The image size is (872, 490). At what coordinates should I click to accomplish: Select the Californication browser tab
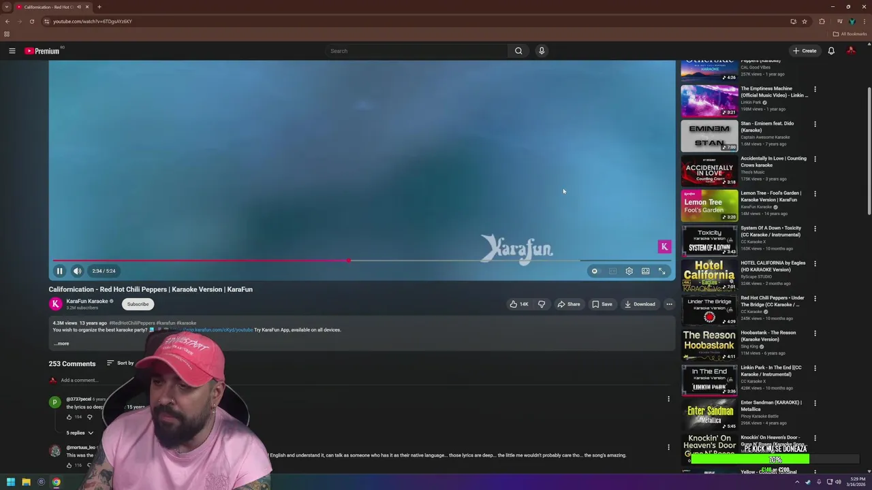(x=52, y=7)
